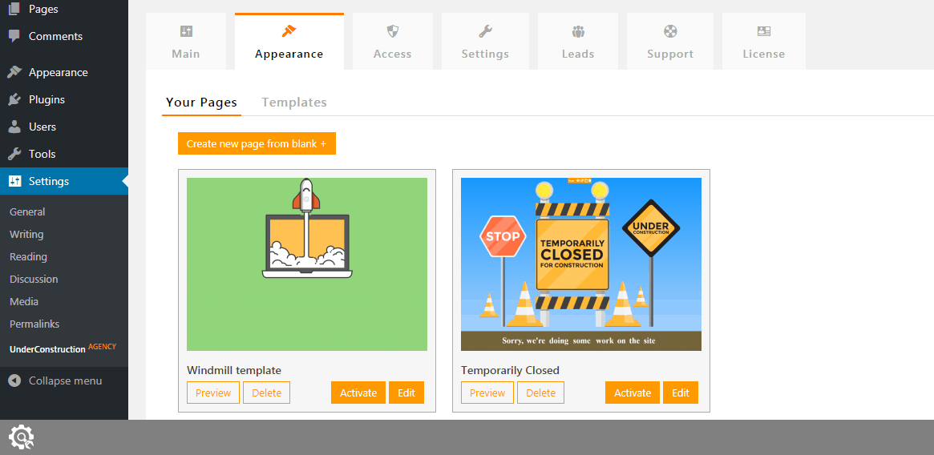
Task: Activate the Windmill template page
Action: [x=358, y=393]
